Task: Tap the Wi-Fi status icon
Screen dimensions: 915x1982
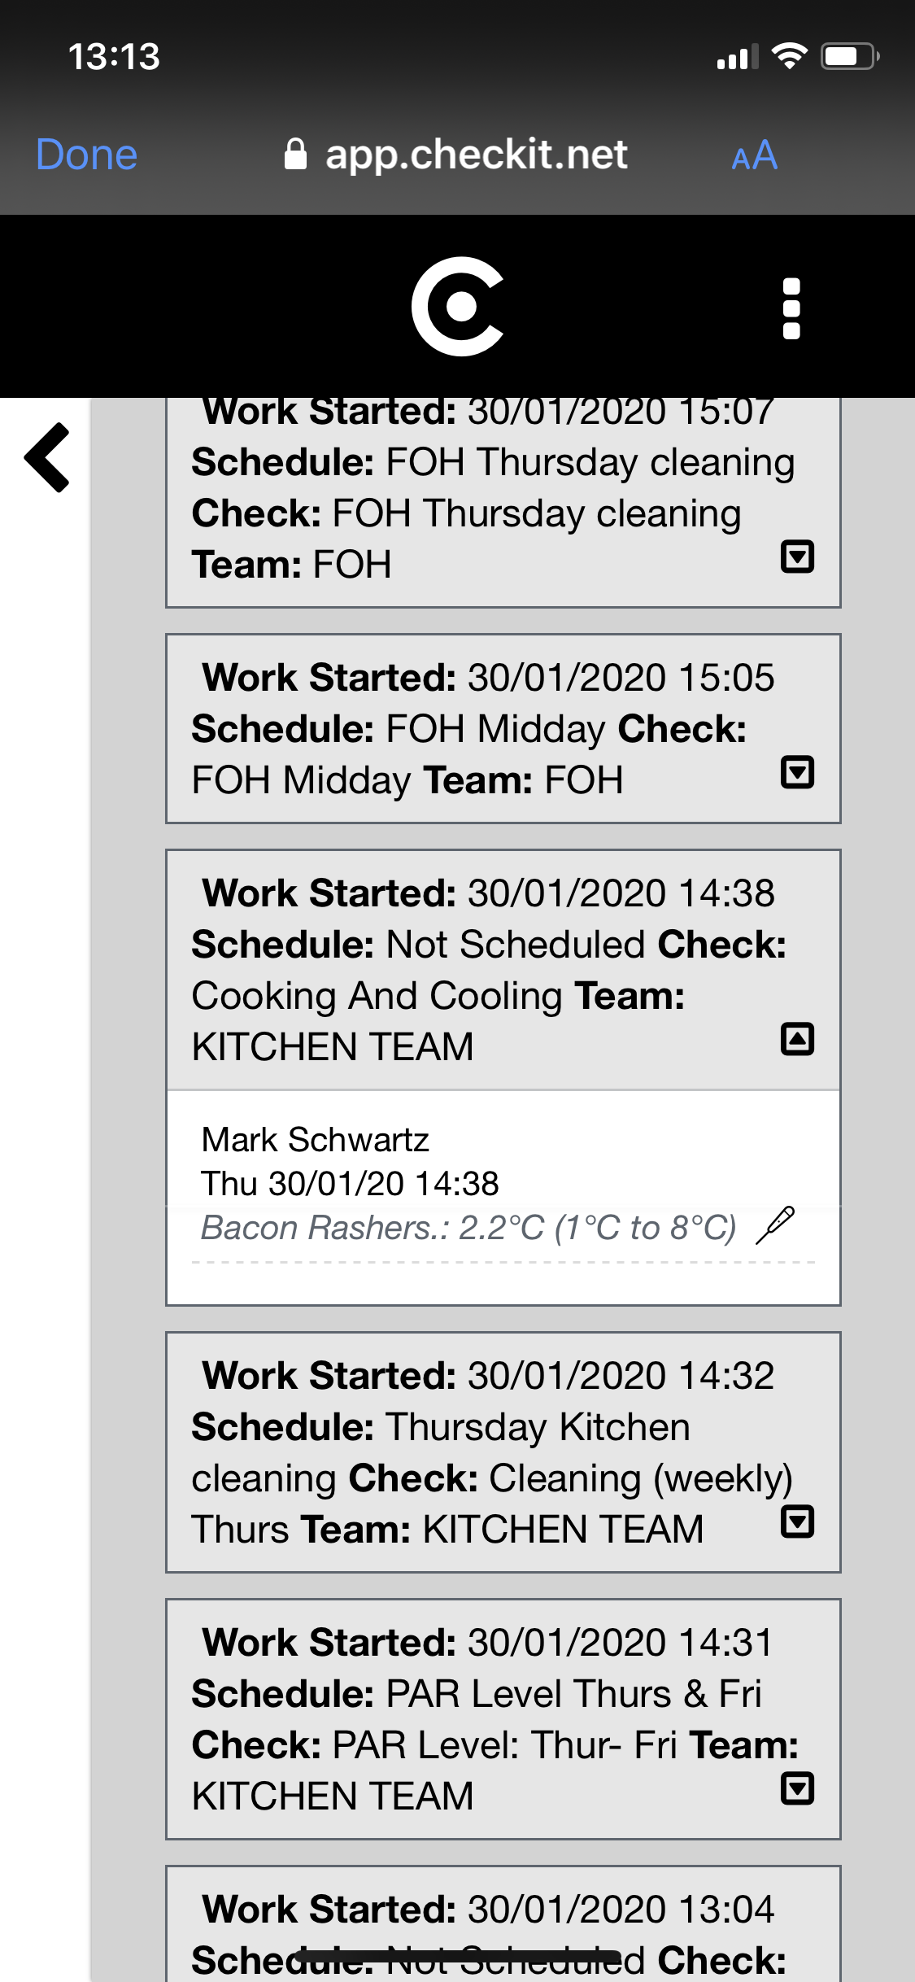Action: coord(789,56)
